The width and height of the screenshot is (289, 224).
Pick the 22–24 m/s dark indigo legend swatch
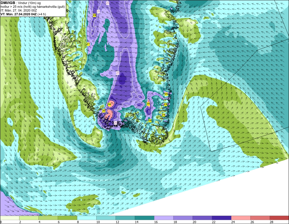coord(222,218)
